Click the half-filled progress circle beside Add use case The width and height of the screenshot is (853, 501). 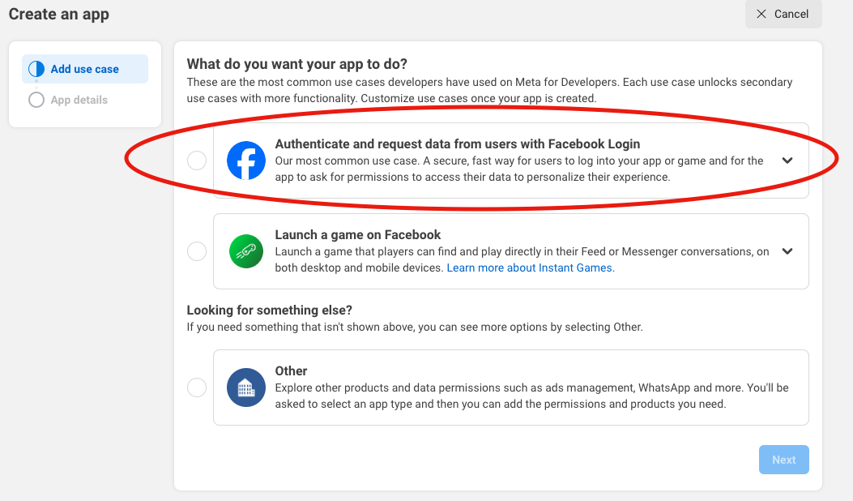point(36,69)
